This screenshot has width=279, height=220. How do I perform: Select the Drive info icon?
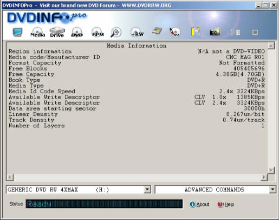click(57, 32)
